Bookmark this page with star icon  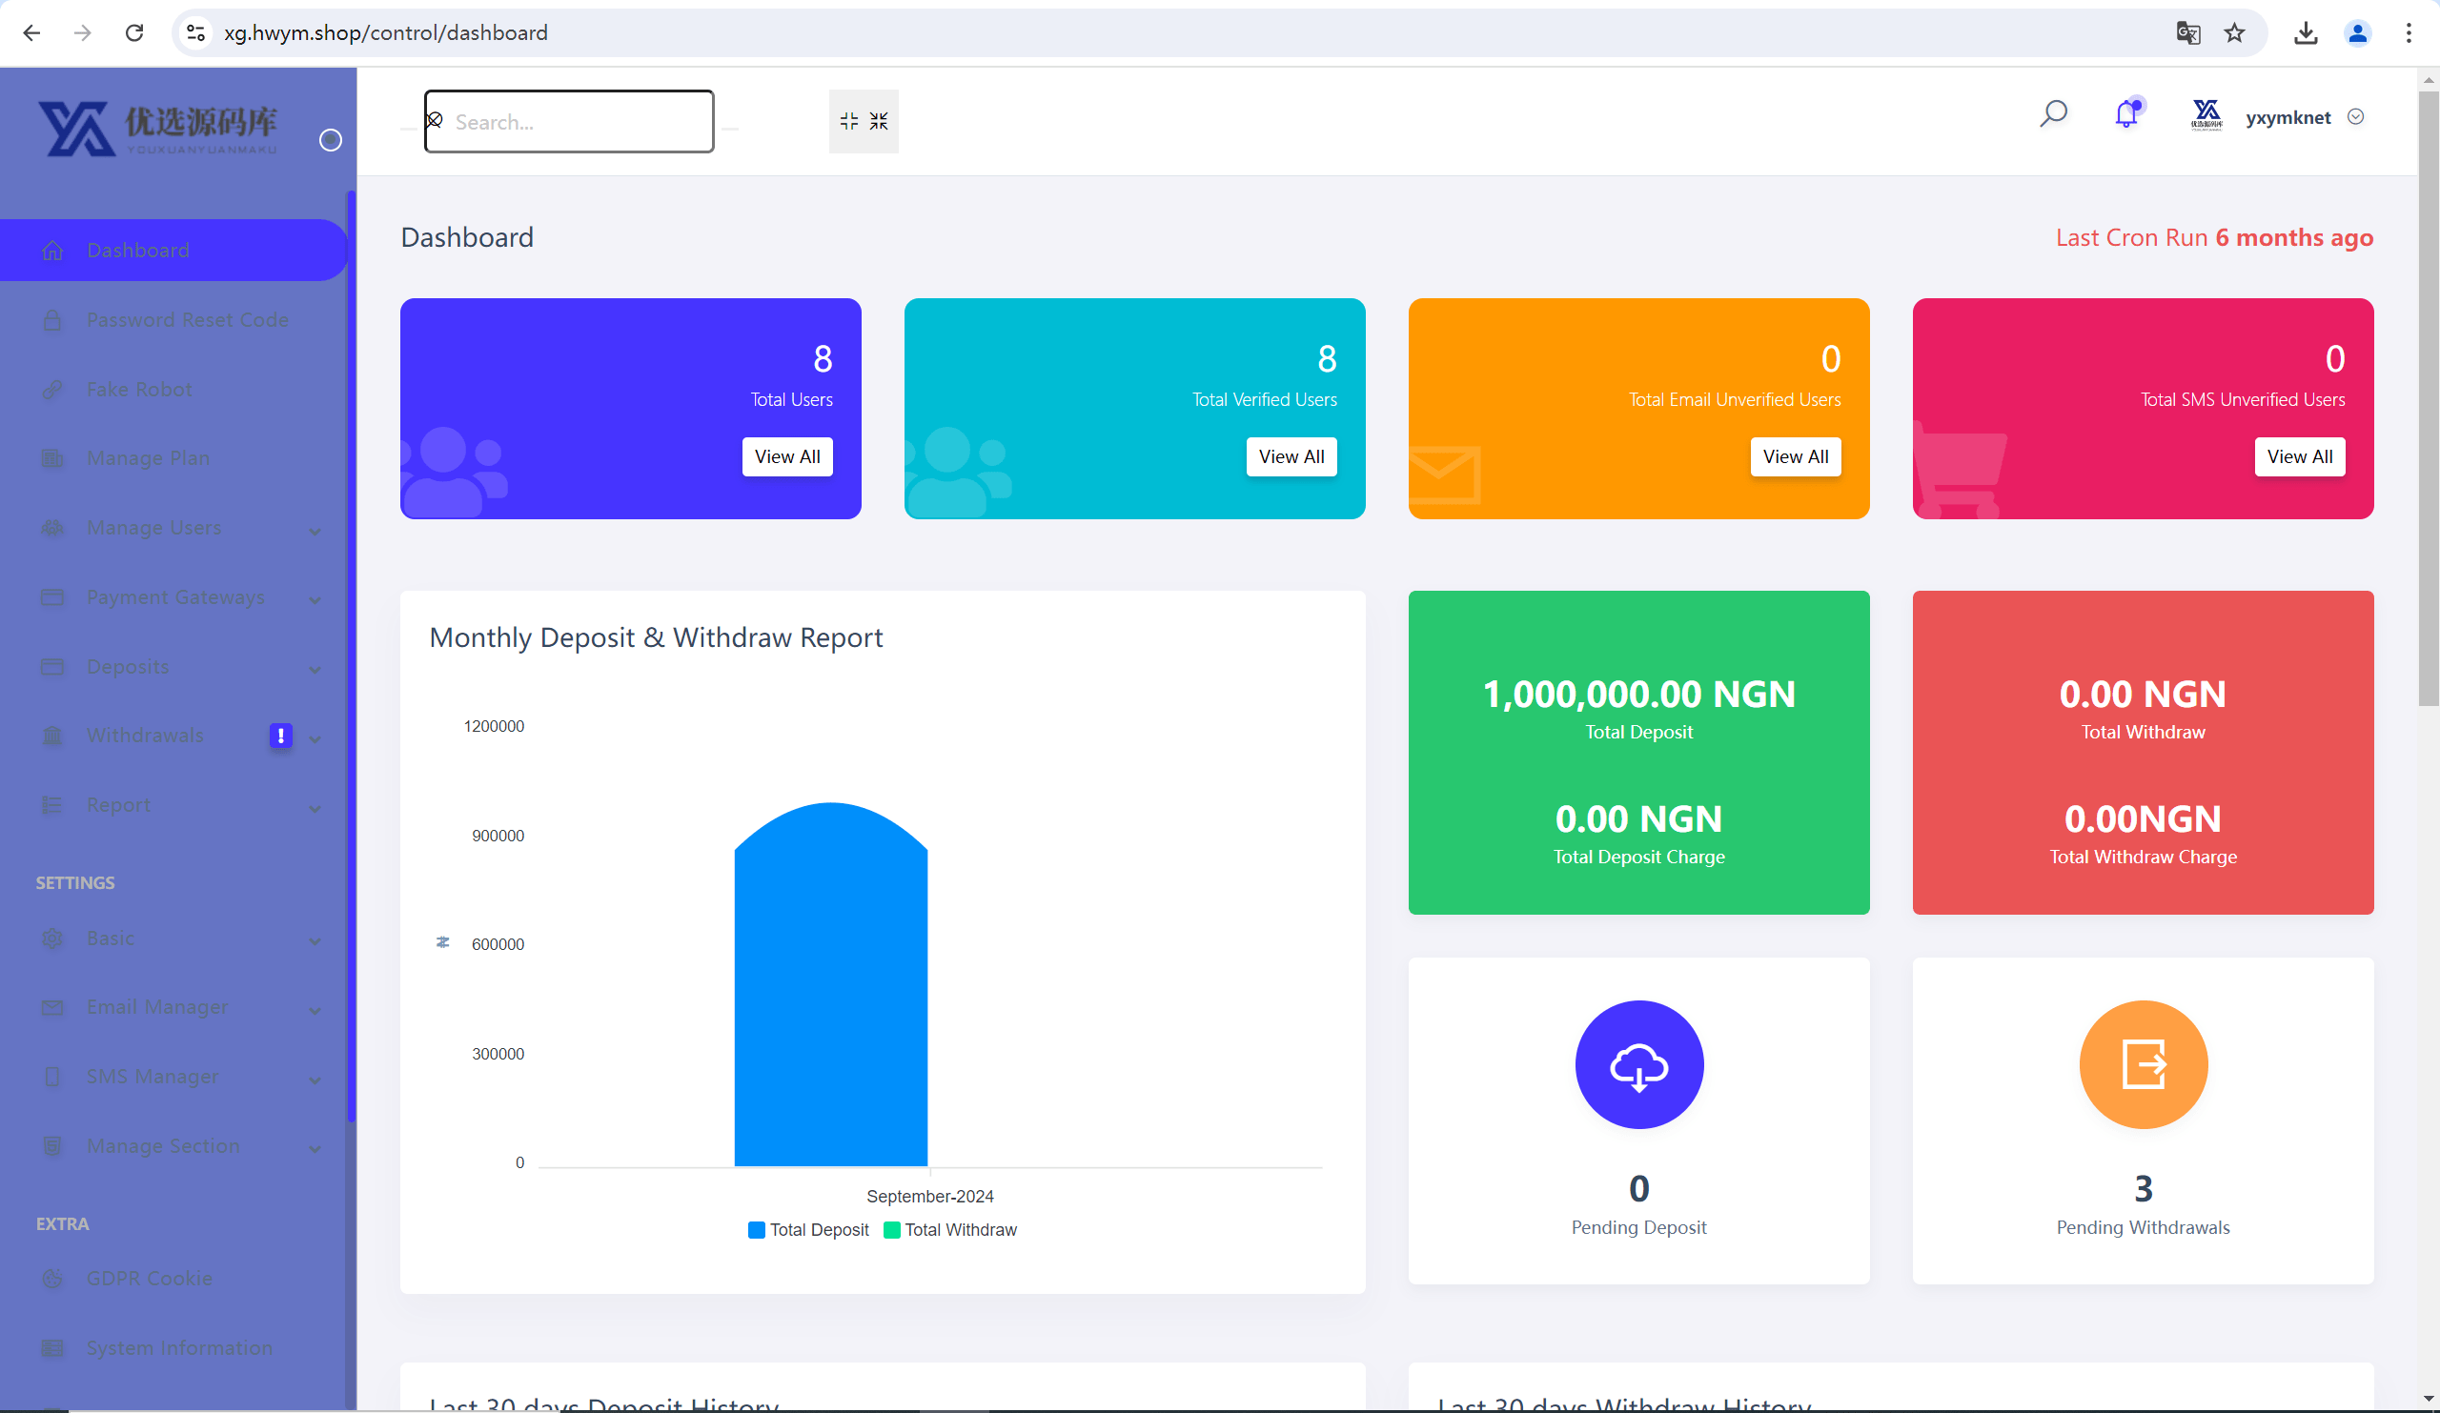tap(2235, 33)
